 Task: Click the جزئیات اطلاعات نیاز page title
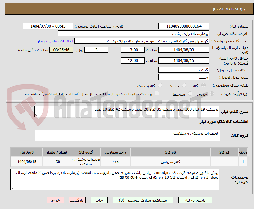pos(229,9)
